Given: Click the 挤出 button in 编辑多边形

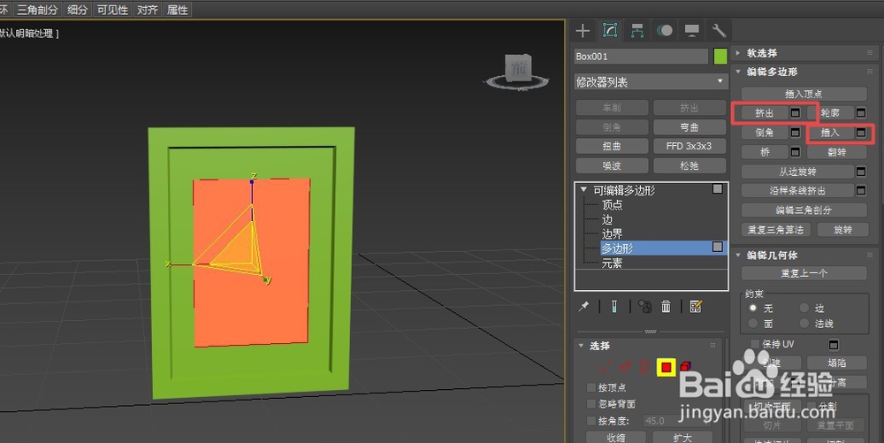Looking at the screenshot, I should (x=765, y=112).
